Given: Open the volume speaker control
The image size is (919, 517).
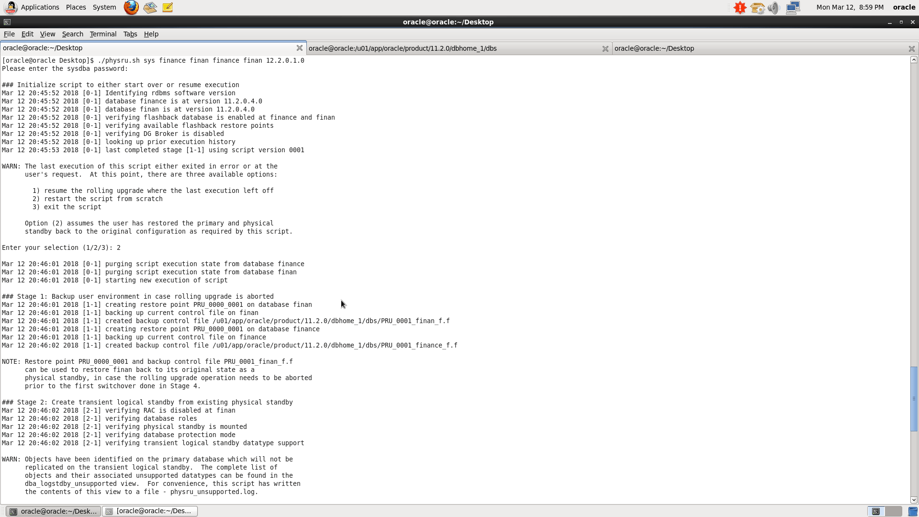Looking at the screenshot, I should [773, 7].
